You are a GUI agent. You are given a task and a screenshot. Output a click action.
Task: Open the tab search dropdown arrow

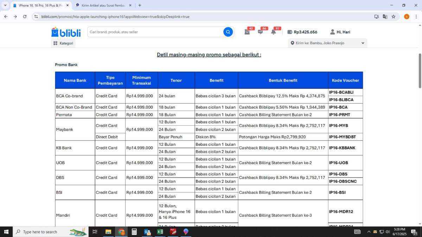pos(5,5)
